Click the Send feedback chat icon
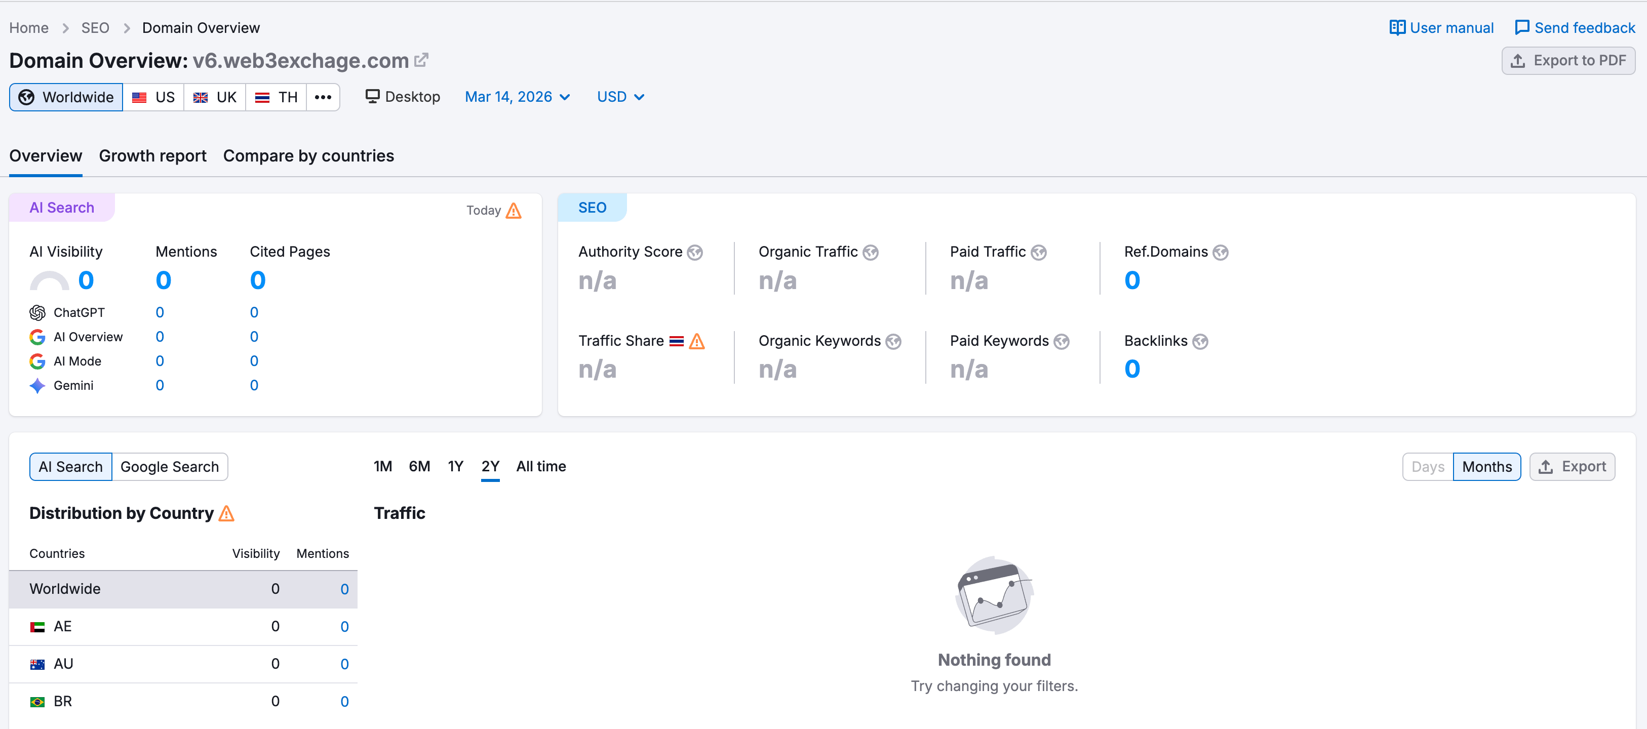 click(1522, 27)
